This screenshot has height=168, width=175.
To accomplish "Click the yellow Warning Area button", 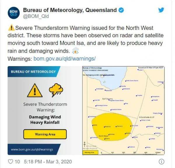I will point(45,134).
